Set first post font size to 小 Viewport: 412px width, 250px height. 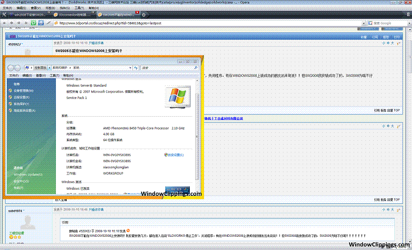384,43
